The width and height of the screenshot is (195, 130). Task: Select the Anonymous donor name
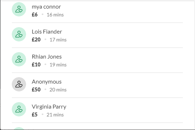coord(47,82)
